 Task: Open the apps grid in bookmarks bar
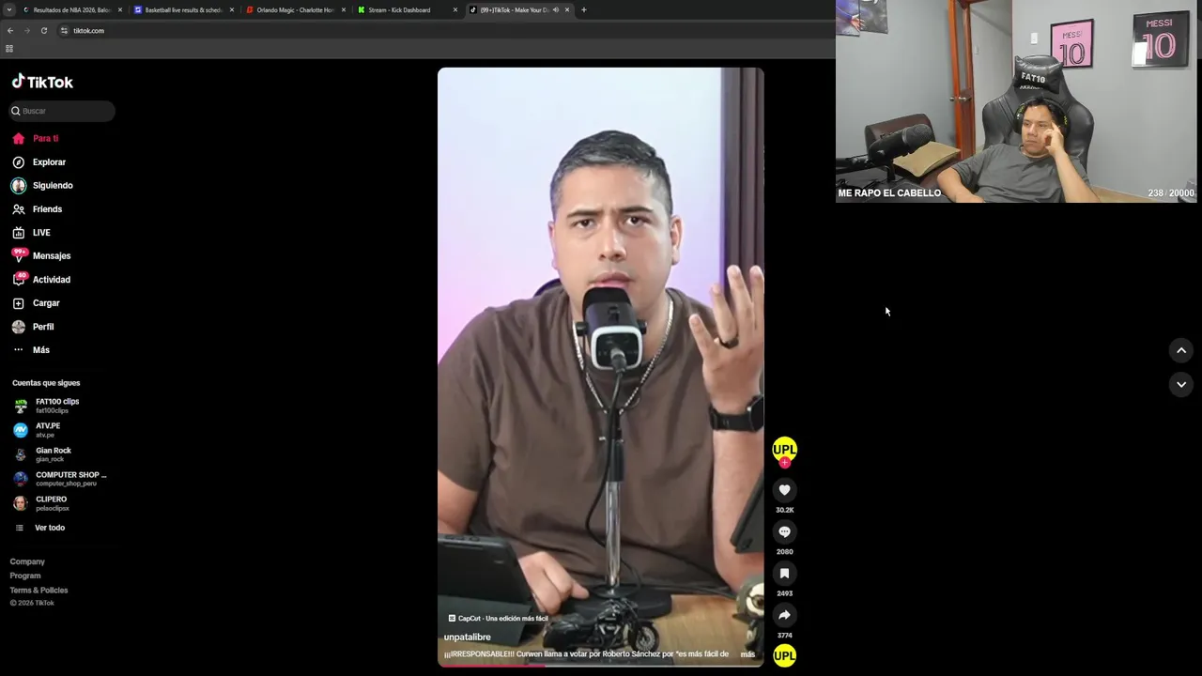point(9,48)
